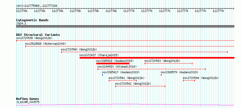Select the esv2518569 (McKernan2009) variant label
The width and height of the screenshot is (242, 108).
point(45,44)
